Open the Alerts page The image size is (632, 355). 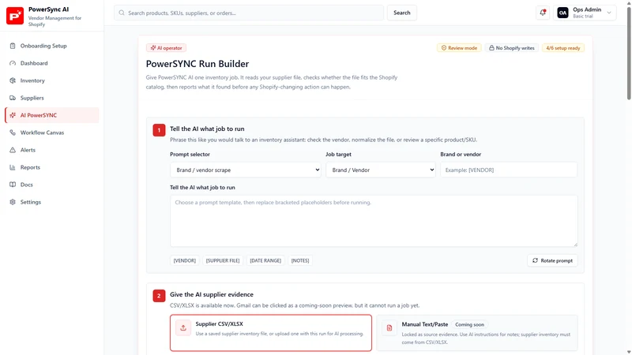pos(52,150)
